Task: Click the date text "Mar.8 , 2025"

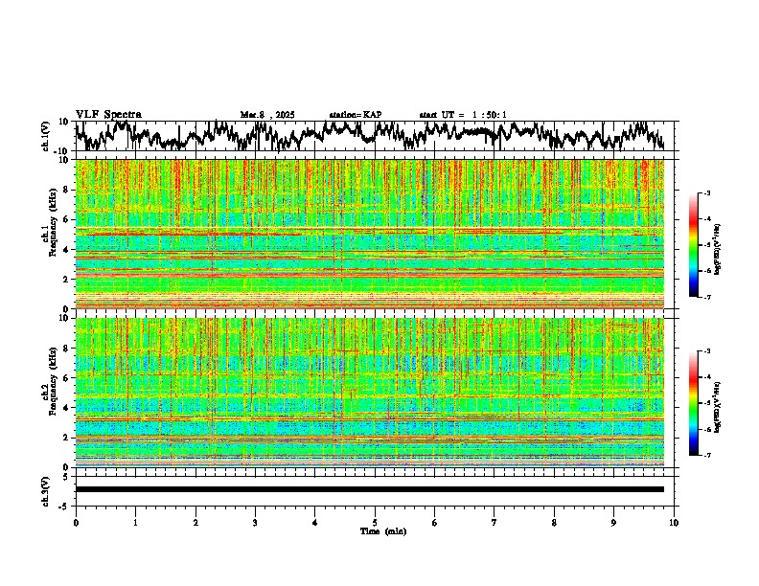Action: click(x=267, y=115)
